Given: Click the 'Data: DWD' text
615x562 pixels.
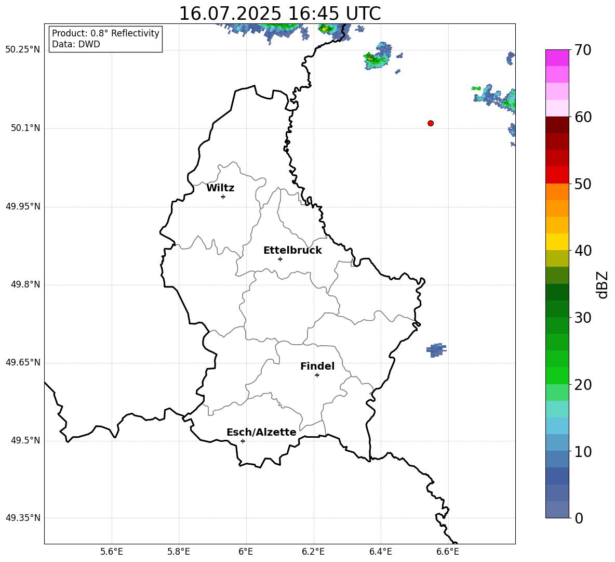Looking at the screenshot, I should pyautogui.click(x=76, y=44).
